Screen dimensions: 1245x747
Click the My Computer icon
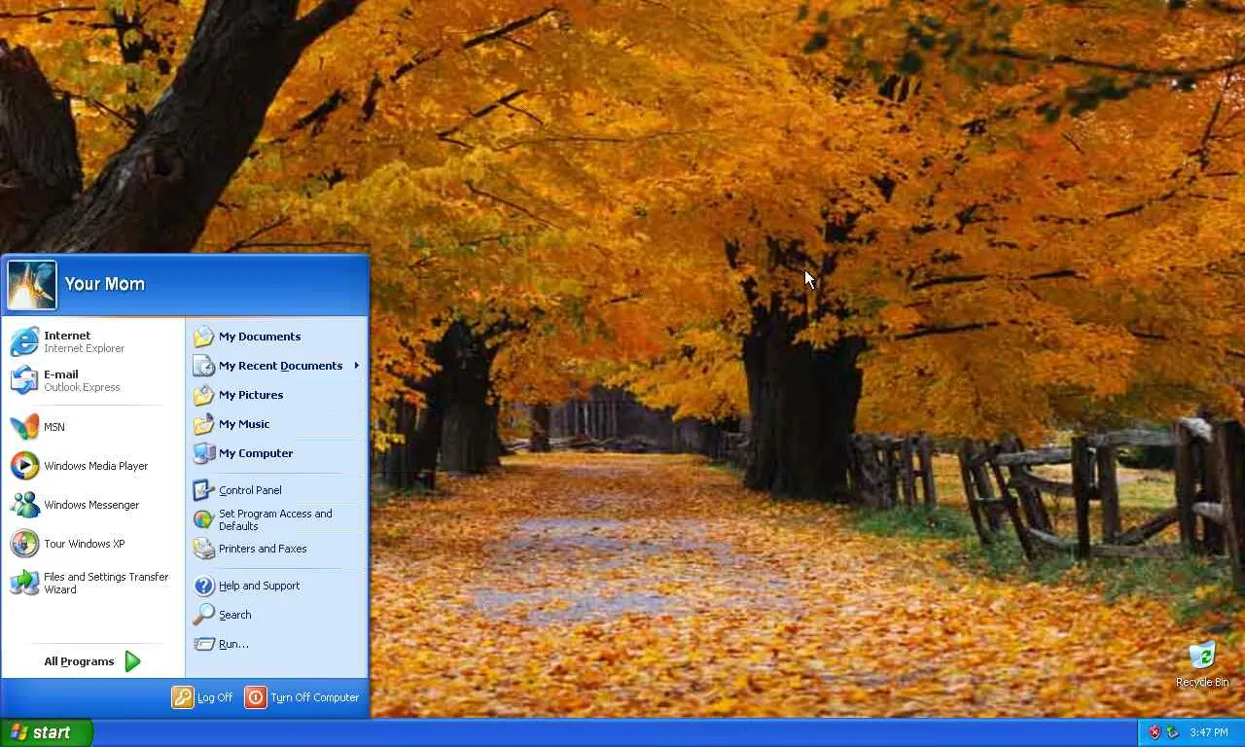coord(203,453)
